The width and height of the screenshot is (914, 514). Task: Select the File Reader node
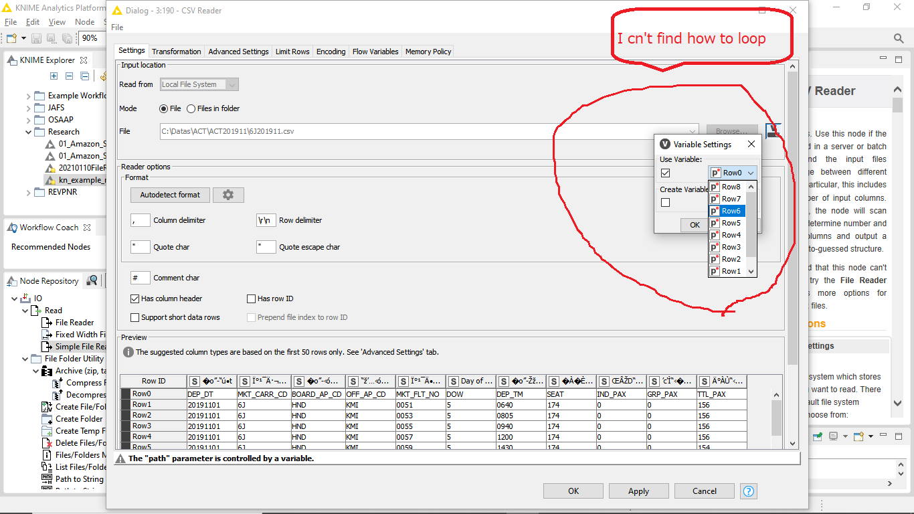point(68,322)
